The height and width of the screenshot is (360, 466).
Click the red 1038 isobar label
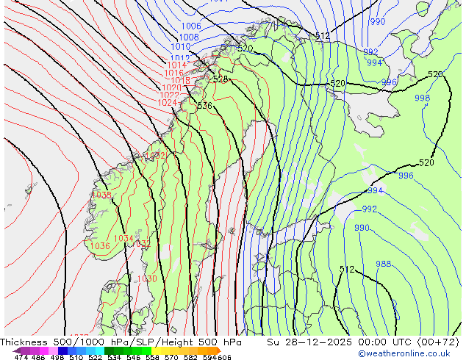click(101, 195)
